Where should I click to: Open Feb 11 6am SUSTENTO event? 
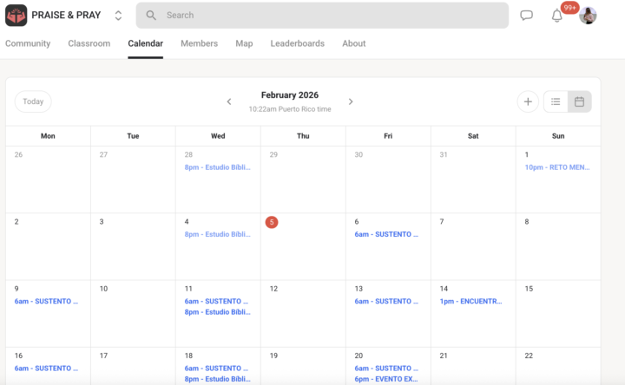[x=216, y=301]
